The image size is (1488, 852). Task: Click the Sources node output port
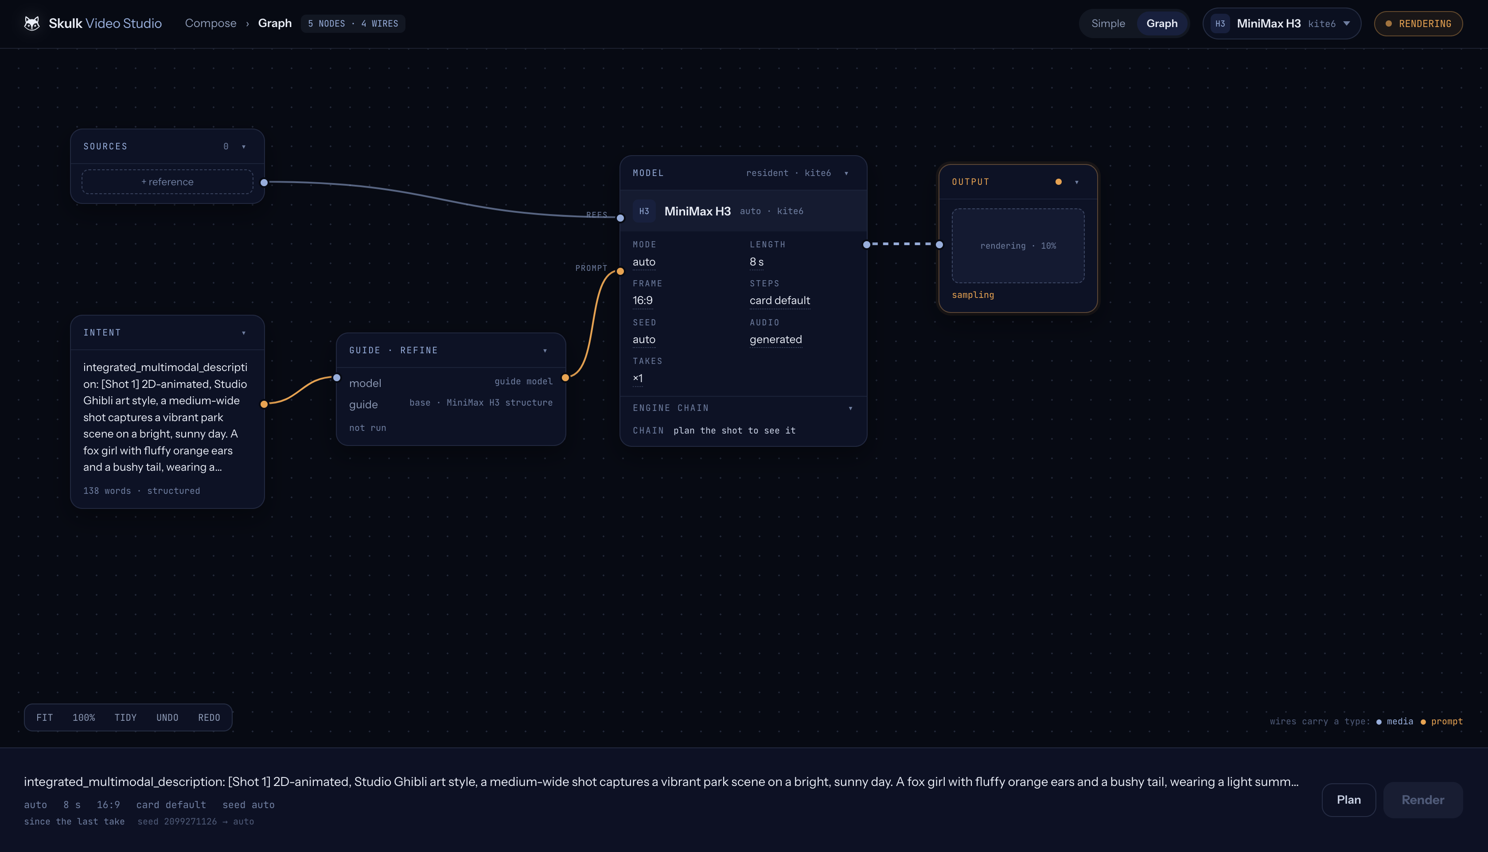264,183
